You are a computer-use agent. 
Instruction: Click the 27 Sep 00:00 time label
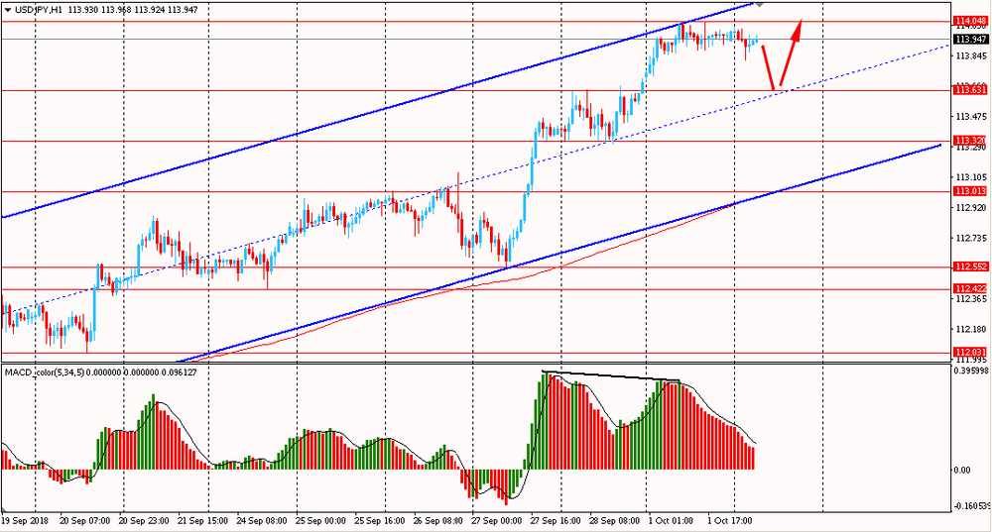497,521
